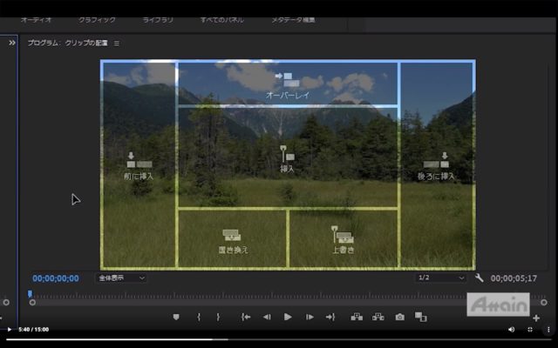Switch to the グラフィック workspace tab
The height and width of the screenshot is (348, 558).
(x=97, y=20)
